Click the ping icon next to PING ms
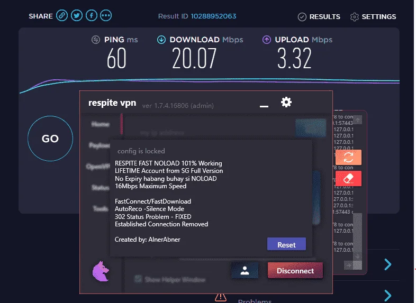Viewport: 416px width, 303px height. click(96, 40)
